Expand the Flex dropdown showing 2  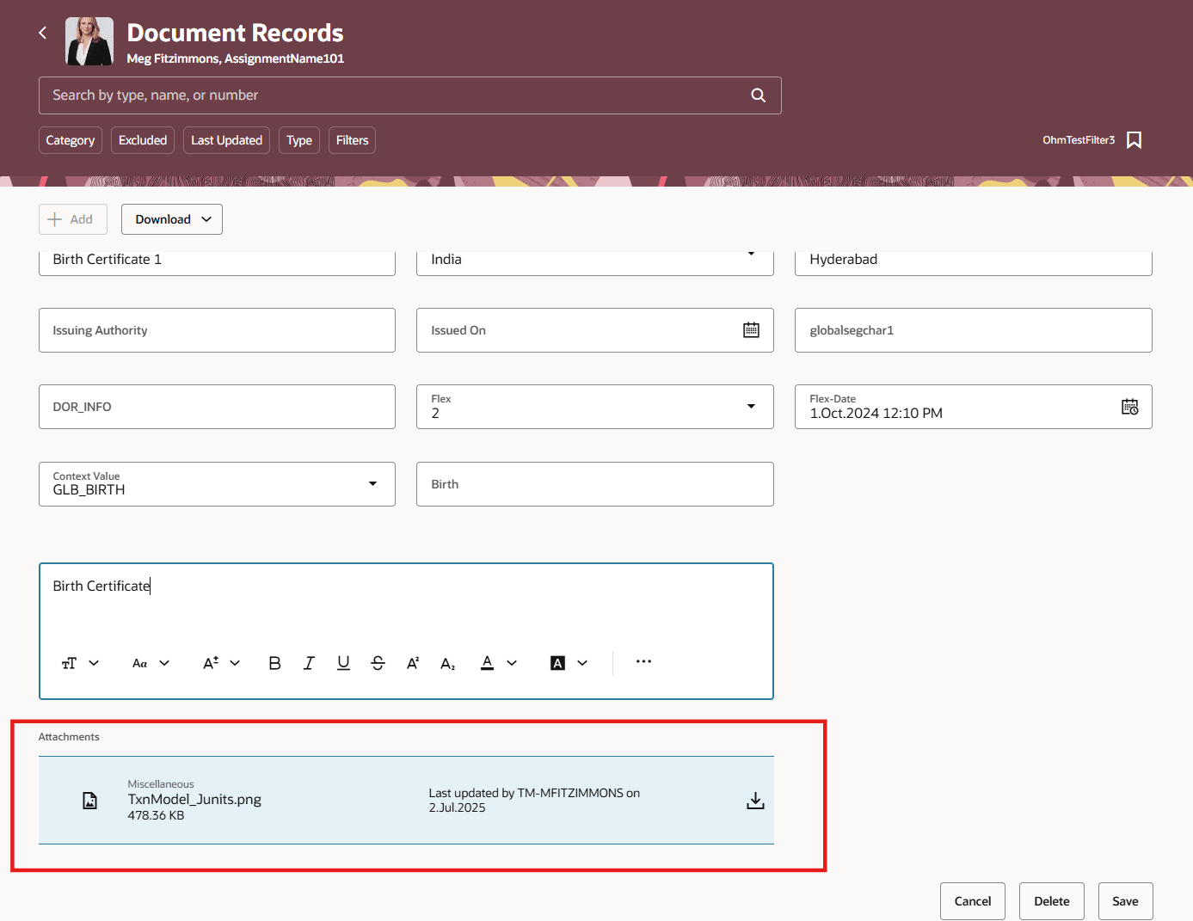point(751,406)
